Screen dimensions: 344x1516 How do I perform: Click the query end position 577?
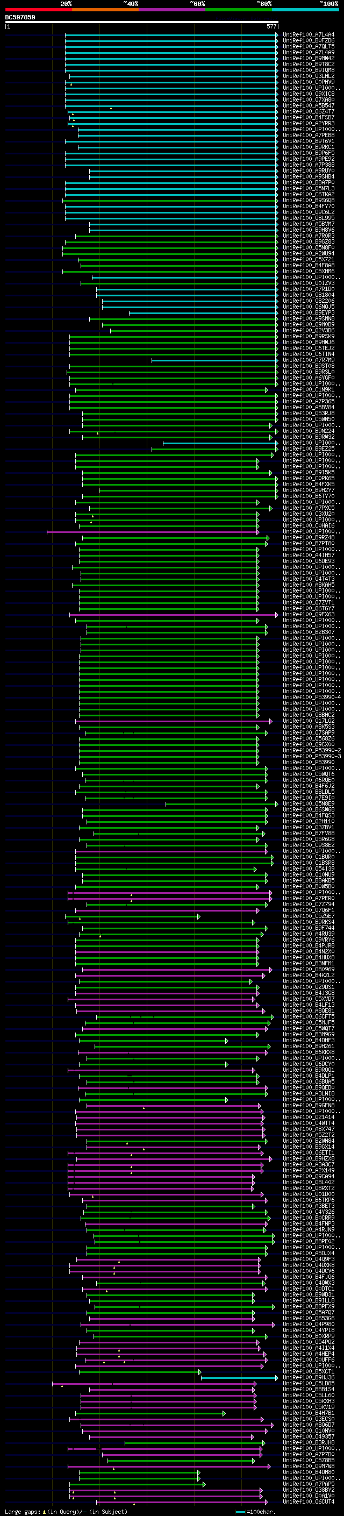pyautogui.click(x=271, y=26)
